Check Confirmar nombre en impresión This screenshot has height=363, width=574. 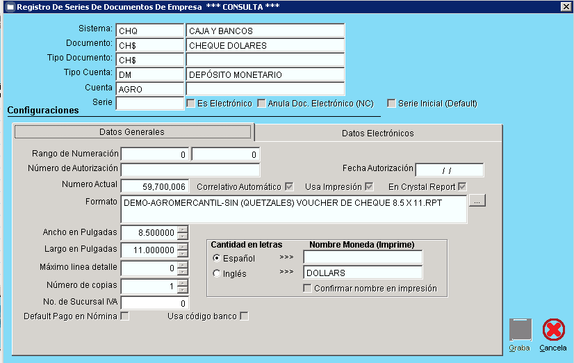pos(308,289)
